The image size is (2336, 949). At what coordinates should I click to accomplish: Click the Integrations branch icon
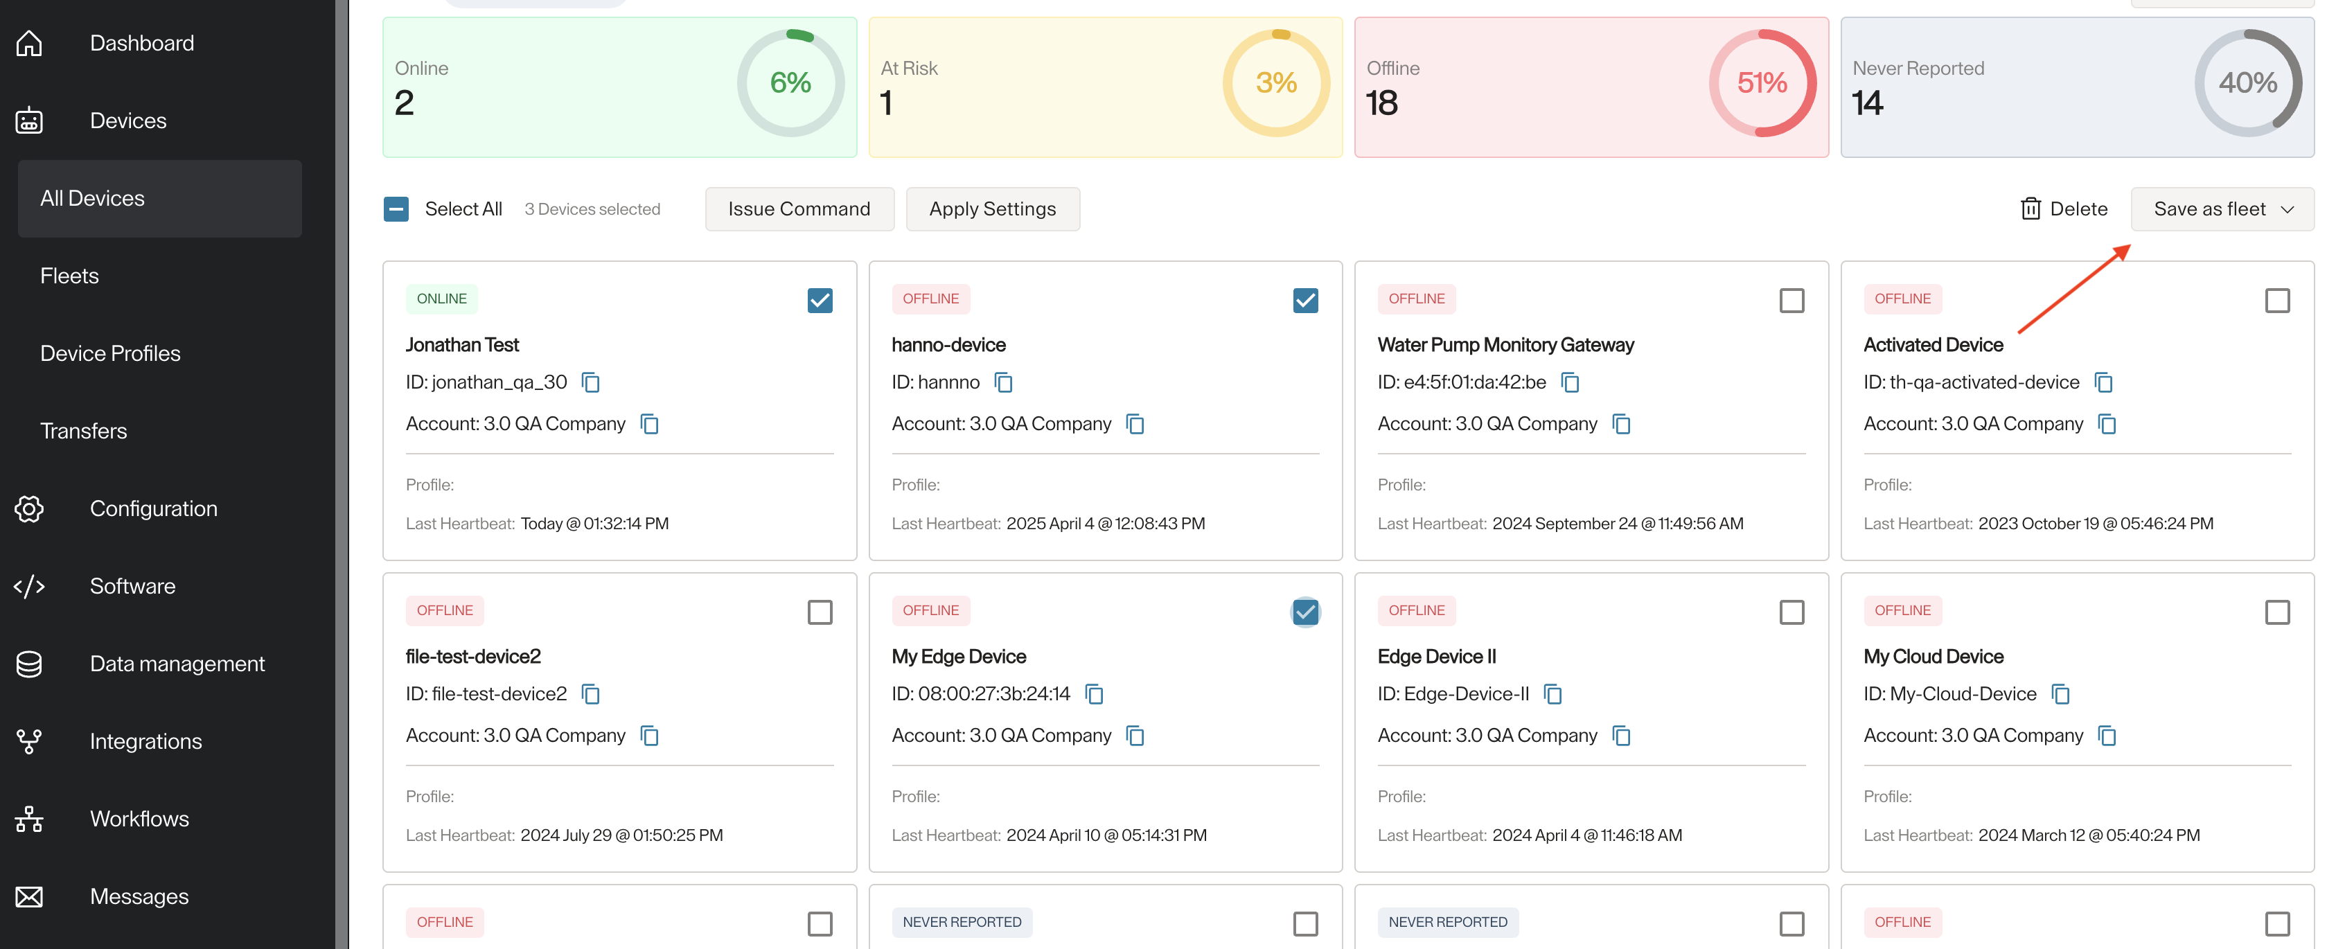(29, 741)
